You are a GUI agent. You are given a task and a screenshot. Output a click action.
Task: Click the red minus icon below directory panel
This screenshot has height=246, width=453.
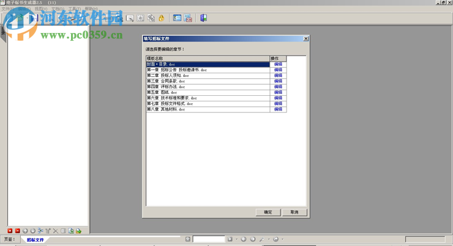(18, 231)
